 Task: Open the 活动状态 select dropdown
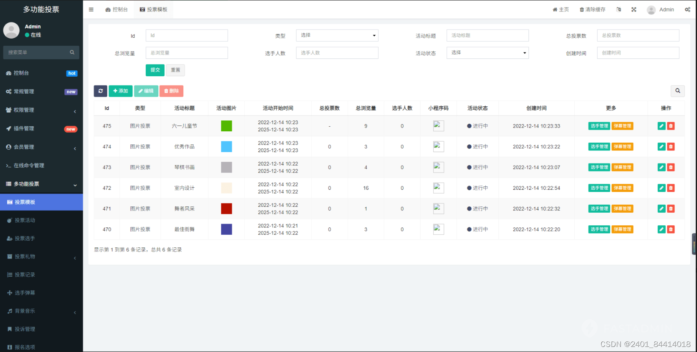(487, 53)
